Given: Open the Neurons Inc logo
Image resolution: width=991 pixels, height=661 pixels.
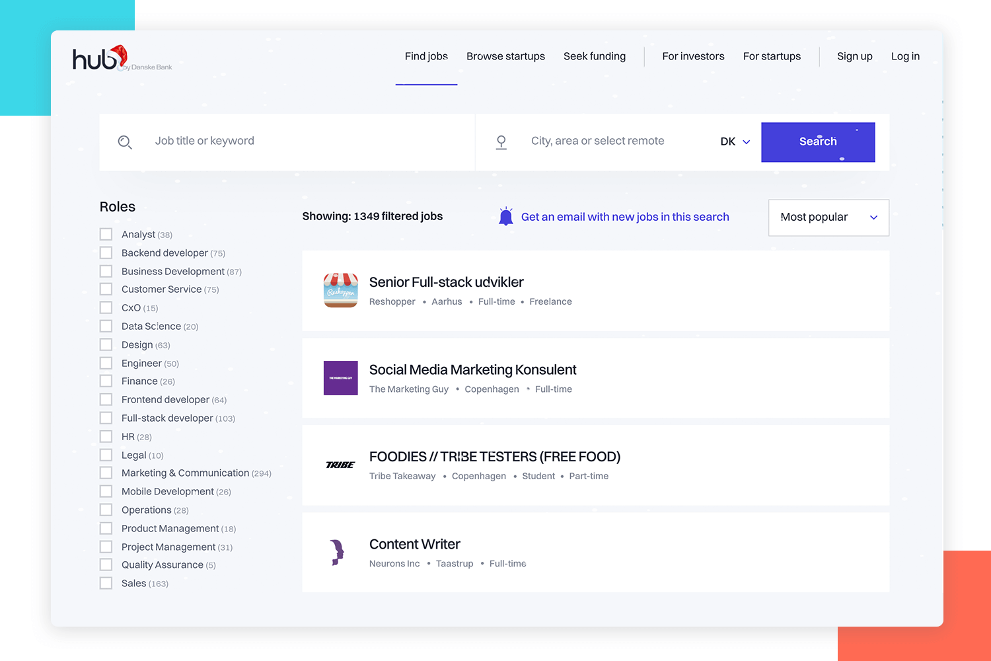Looking at the screenshot, I should coord(338,553).
